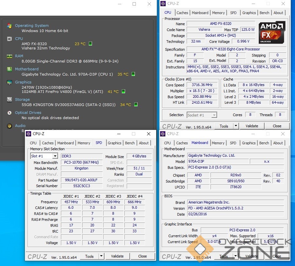Click the Tools button in CPU tab window
Viewport: 295px width, 266px height.
click(224, 126)
